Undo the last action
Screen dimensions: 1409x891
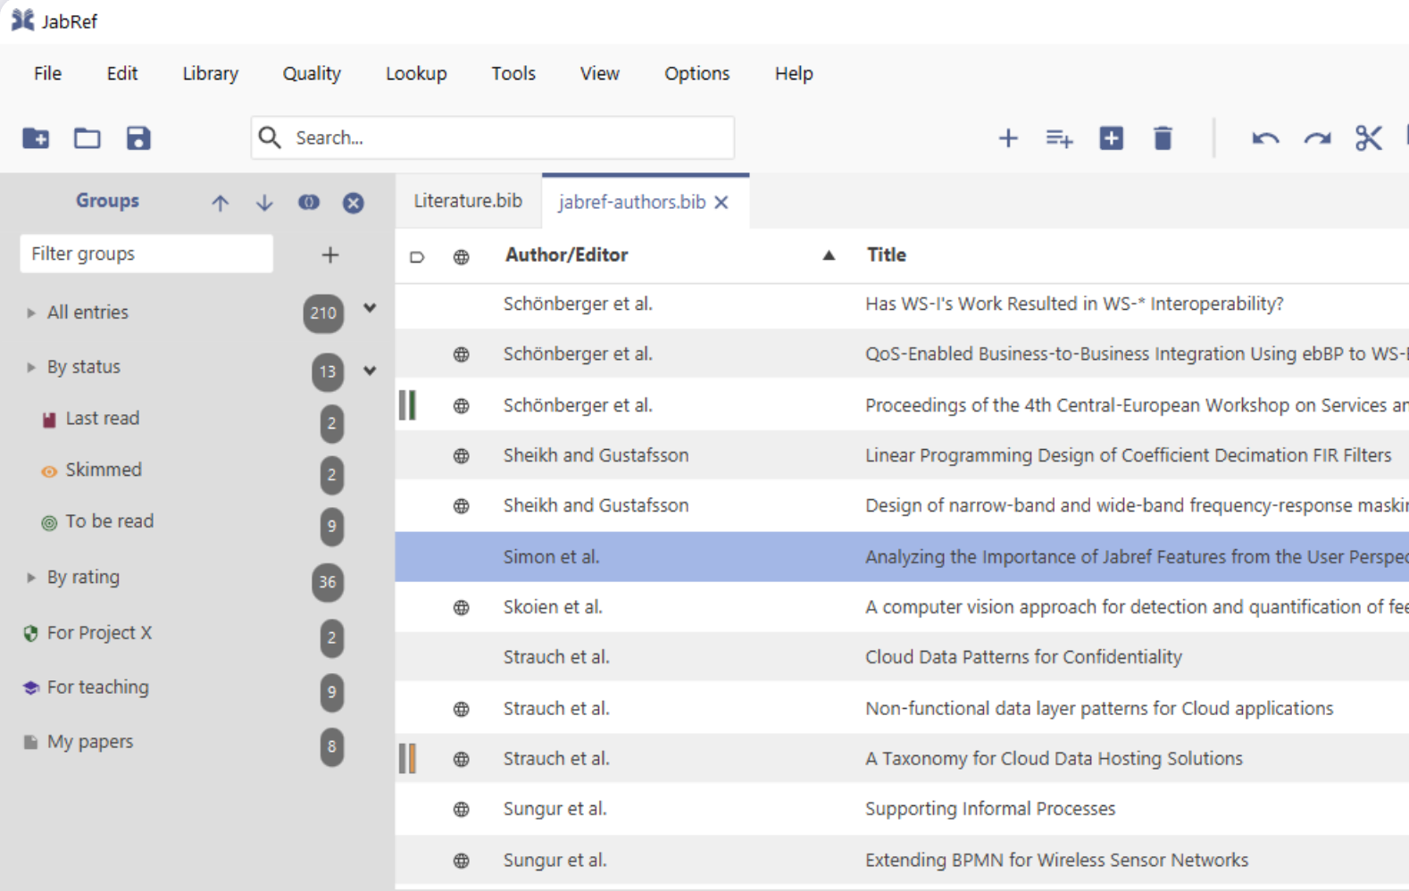(1265, 138)
